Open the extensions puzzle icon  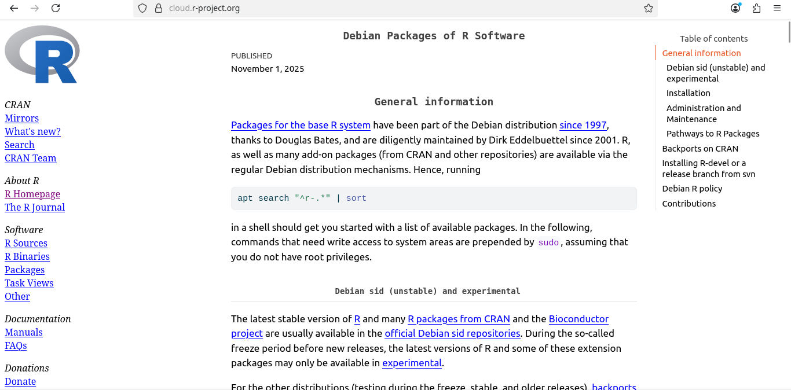click(x=756, y=8)
